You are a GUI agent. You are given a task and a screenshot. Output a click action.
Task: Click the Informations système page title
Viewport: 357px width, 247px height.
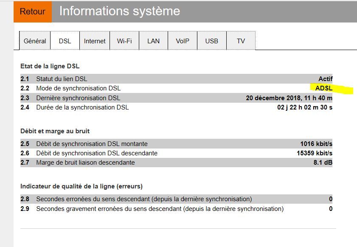119,11
